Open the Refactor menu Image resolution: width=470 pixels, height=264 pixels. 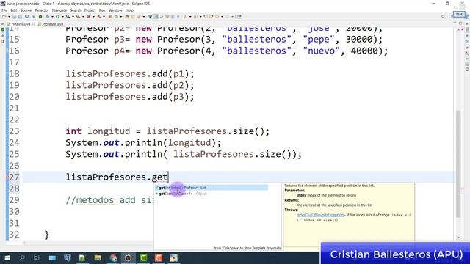(x=42, y=10)
